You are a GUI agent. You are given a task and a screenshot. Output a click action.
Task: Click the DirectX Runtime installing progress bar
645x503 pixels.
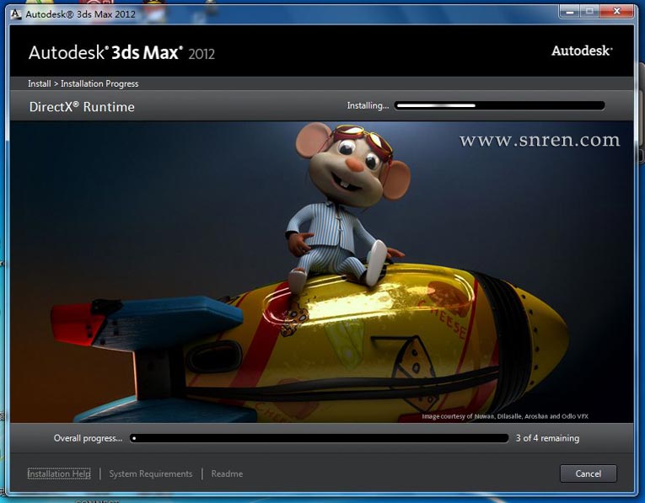tap(499, 105)
